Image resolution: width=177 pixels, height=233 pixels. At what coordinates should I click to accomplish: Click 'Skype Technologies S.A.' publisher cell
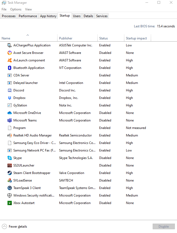point(76,158)
